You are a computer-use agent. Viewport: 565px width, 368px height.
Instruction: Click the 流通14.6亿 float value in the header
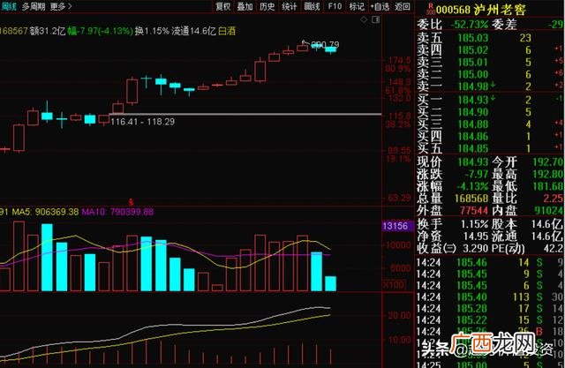point(193,31)
